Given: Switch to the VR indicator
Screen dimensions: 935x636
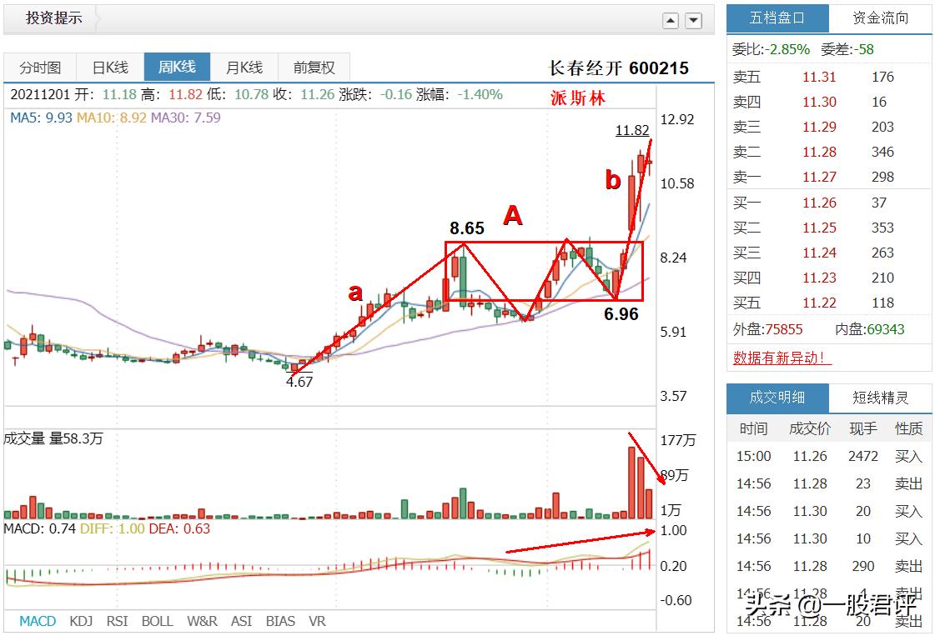Looking at the screenshot, I should (317, 621).
